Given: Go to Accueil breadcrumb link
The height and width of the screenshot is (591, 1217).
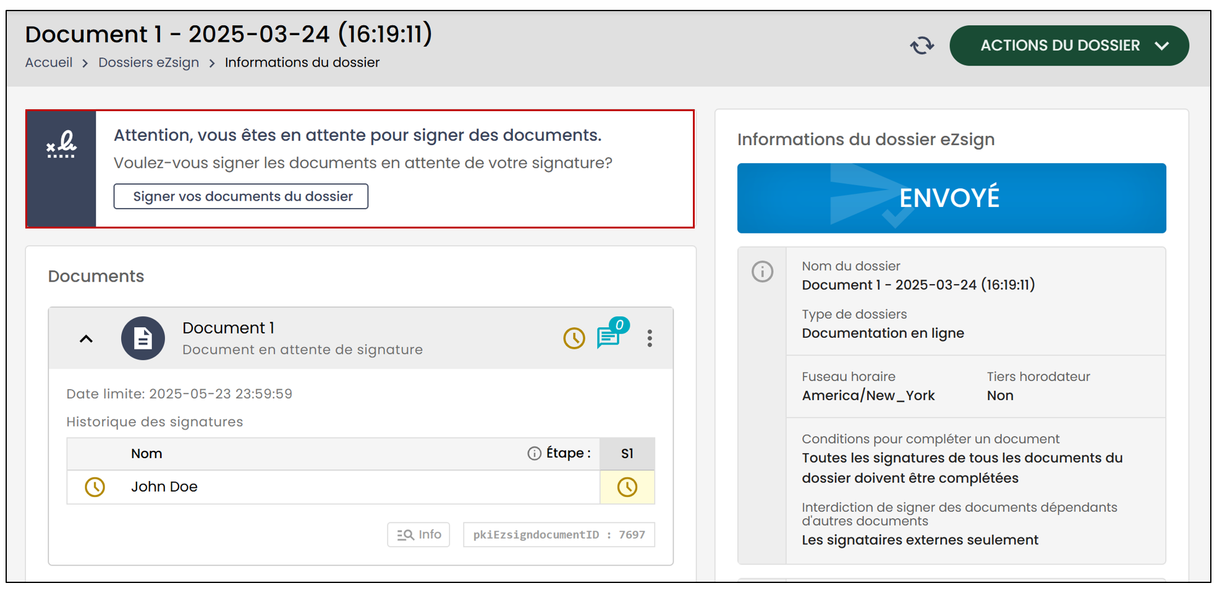Looking at the screenshot, I should [49, 62].
